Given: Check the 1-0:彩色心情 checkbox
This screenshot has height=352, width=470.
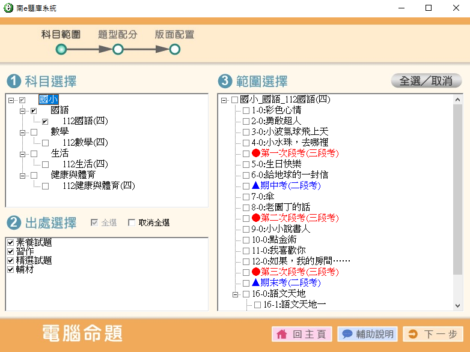Looking at the screenshot, I should [x=246, y=110].
